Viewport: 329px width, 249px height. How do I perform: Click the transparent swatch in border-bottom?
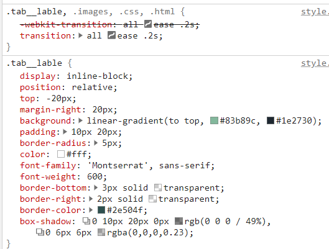pyautogui.click(x=158, y=188)
